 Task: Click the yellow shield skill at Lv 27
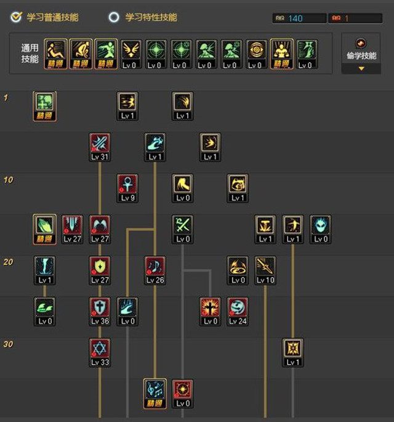[100, 270]
